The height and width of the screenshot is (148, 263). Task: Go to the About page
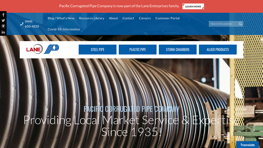(113, 18)
